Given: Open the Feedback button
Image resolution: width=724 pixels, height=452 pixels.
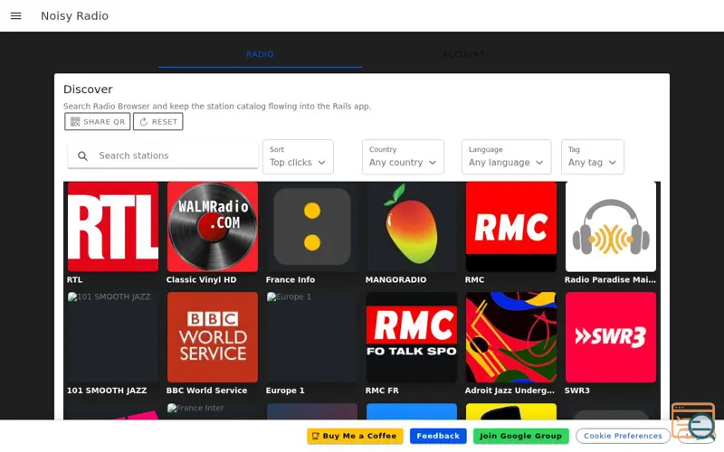Looking at the screenshot, I should [438, 436].
